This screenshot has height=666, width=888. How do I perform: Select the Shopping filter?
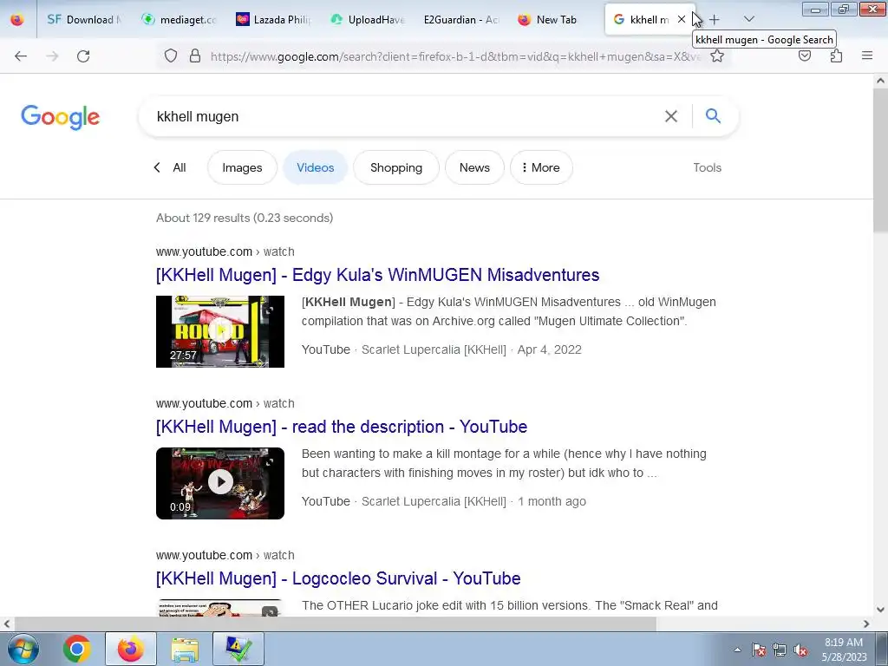click(396, 167)
